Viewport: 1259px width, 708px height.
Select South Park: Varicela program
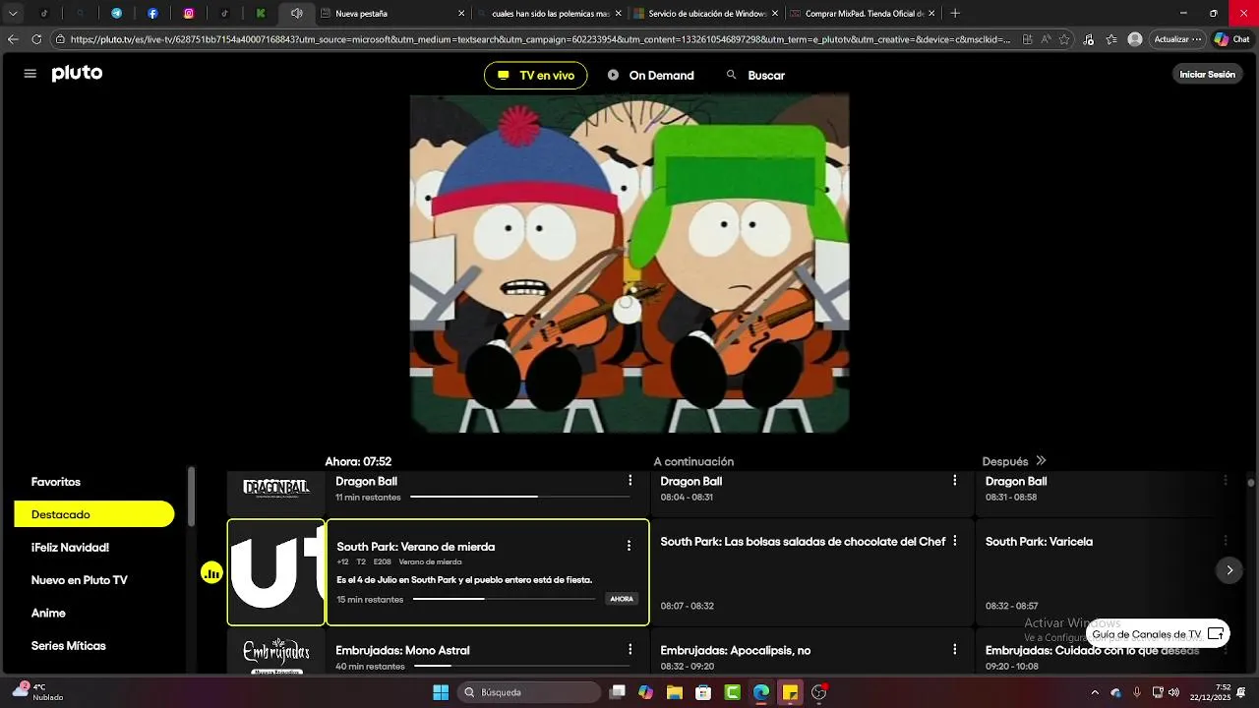[1039, 542]
